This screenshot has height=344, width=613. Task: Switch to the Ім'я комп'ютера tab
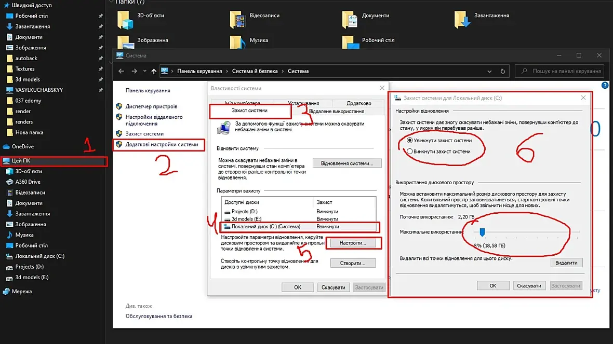(x=242, y=103)
